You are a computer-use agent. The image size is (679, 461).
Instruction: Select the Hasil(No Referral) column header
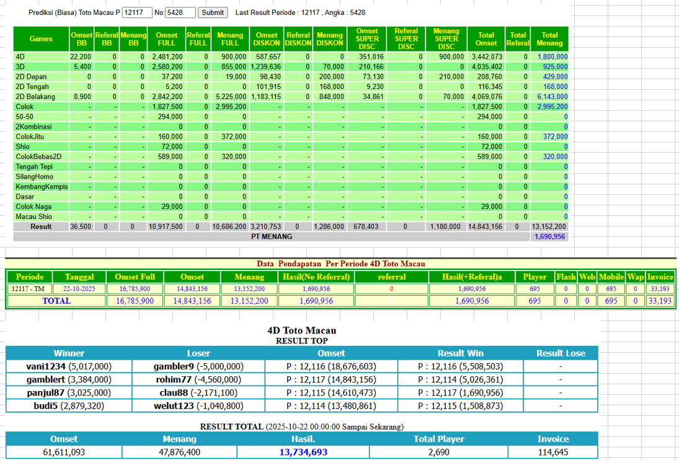tap(316, 277)
